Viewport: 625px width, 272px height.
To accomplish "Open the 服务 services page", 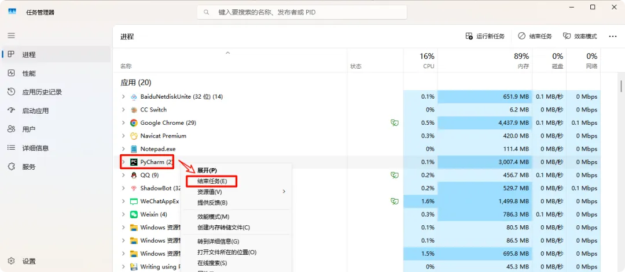I will (56, 167).
